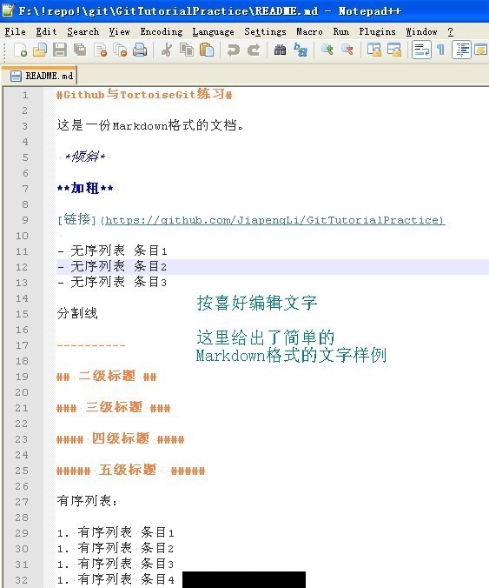489x588 pixels.
Task: Open Find with the binoculars icon
Action: (x=280, y=50)
